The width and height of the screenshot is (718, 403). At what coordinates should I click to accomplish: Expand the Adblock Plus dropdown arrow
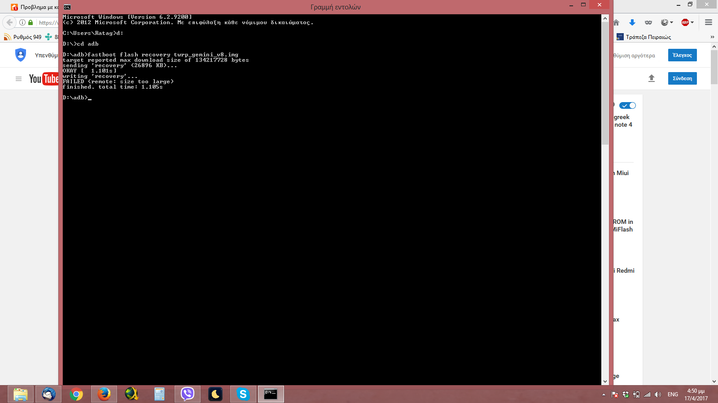tap(692, 22)
